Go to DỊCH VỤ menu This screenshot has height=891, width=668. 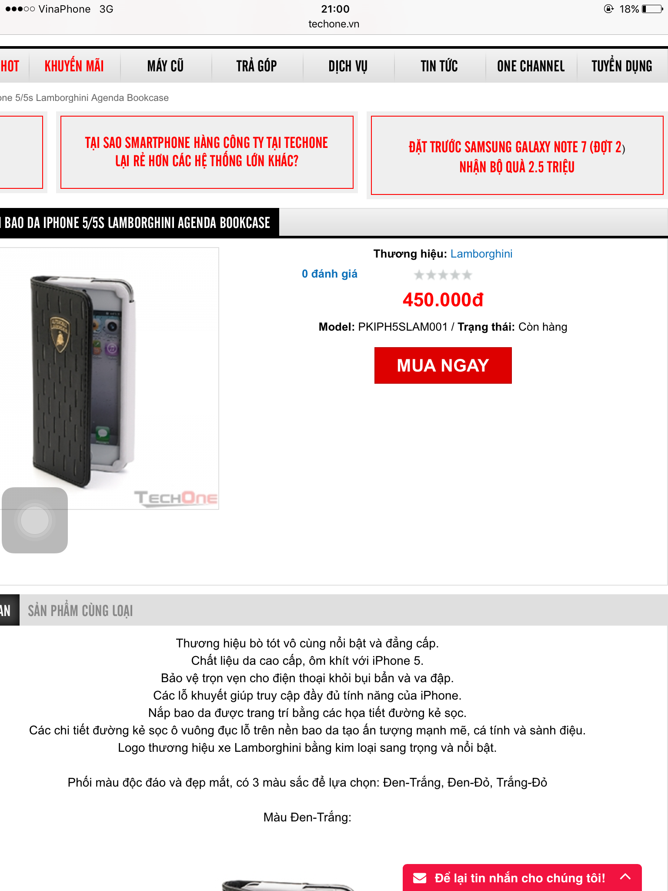(348, 66)
